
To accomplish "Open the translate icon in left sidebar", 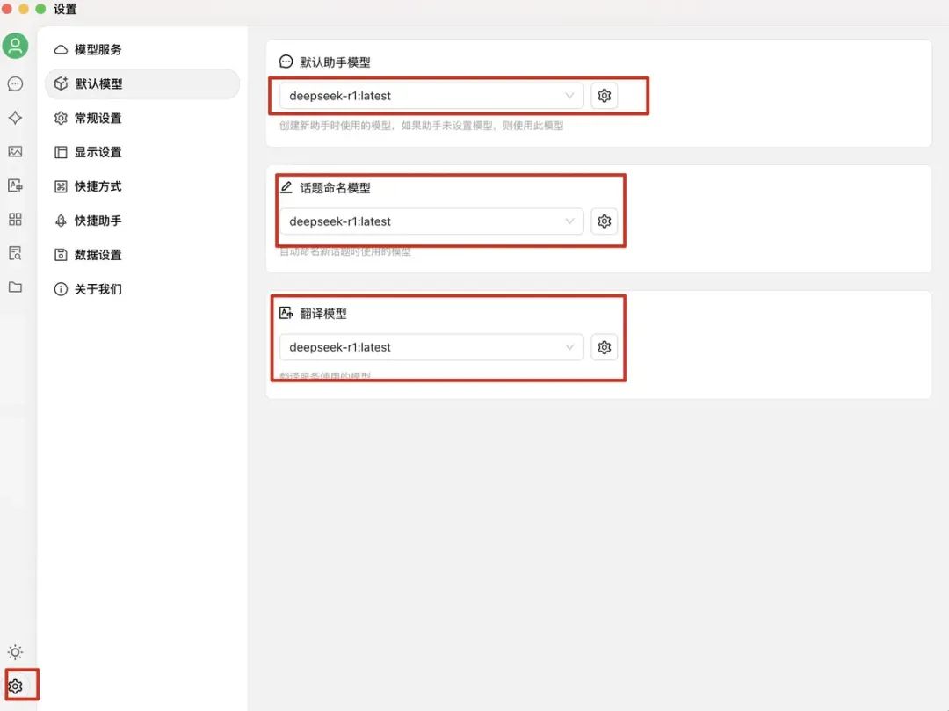I will (15, 185).
